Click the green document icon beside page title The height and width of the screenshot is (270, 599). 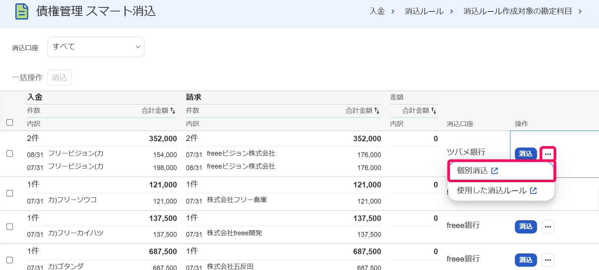click(x=22, y=11)
